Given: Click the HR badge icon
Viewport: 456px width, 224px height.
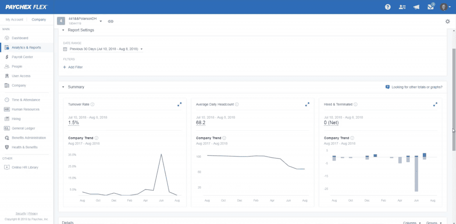Looking at the screenshot, I should [x=7, y=109].
